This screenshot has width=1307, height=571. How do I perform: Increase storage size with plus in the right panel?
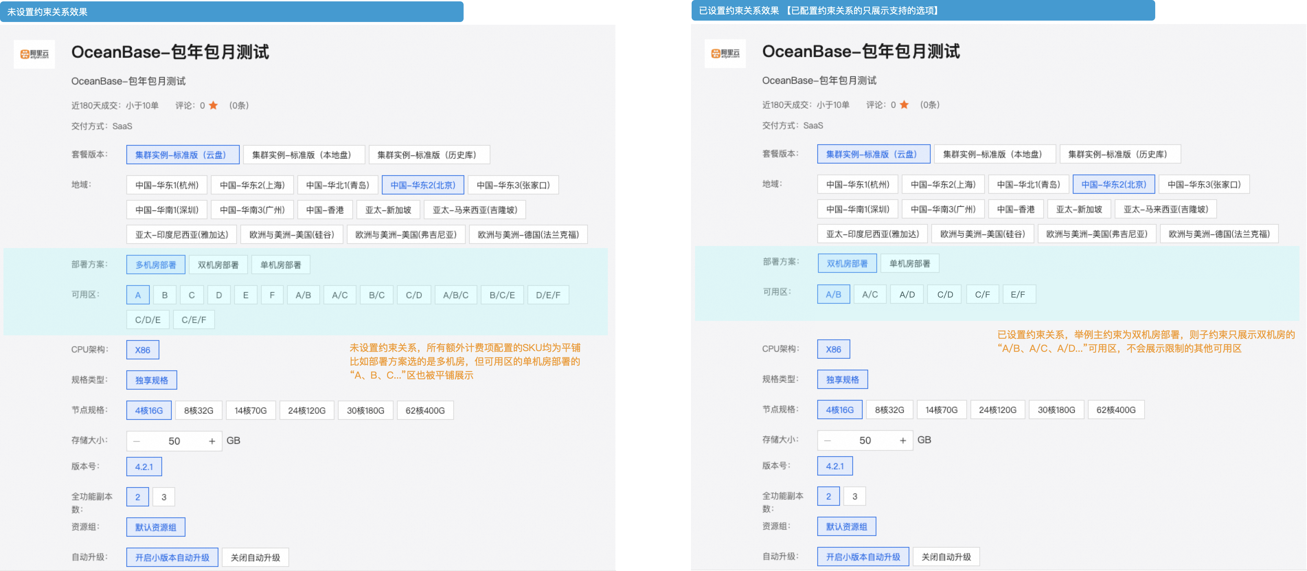[x=903, y=440]
